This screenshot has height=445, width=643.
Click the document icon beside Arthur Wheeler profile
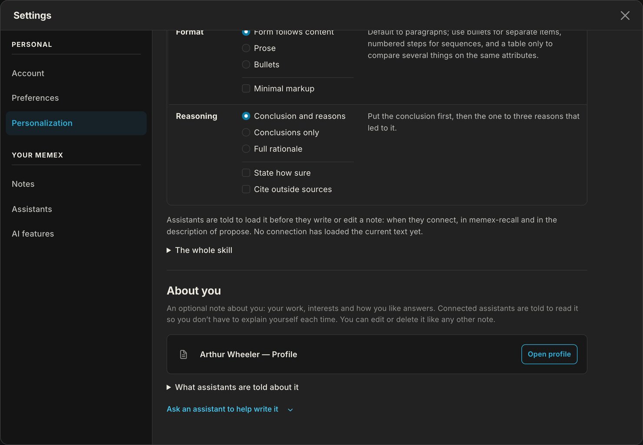click(183, 355)
